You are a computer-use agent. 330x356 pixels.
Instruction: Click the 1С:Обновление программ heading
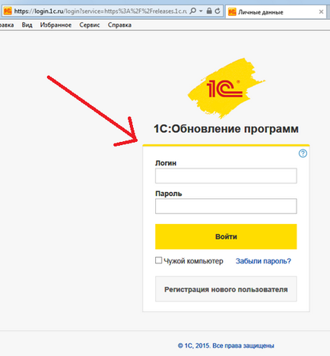[226, 129]
